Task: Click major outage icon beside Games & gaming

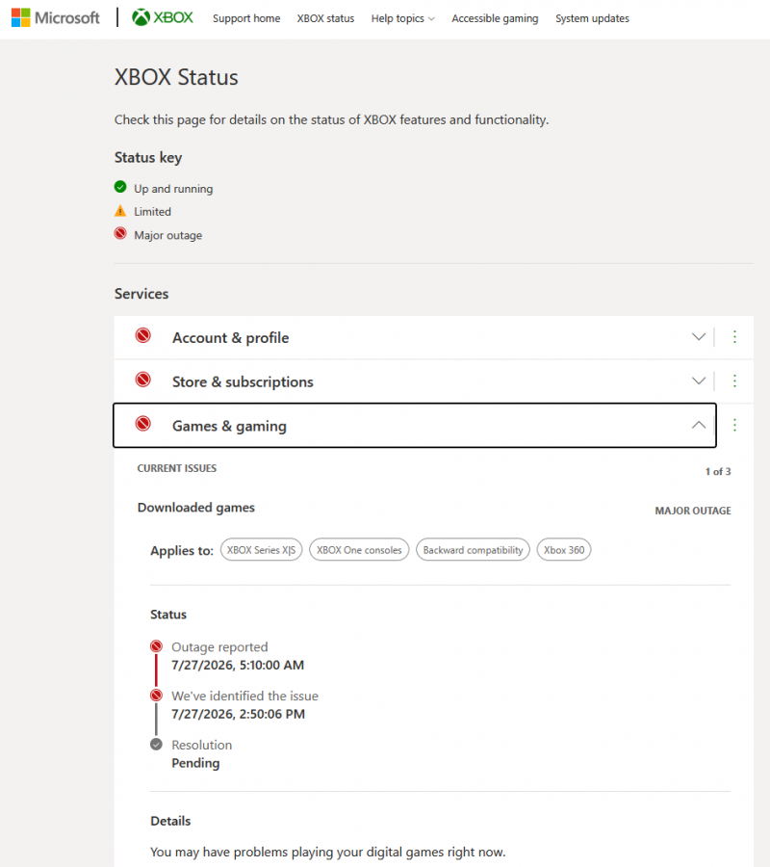Action: pyautogui.click(x=143, y=424)
